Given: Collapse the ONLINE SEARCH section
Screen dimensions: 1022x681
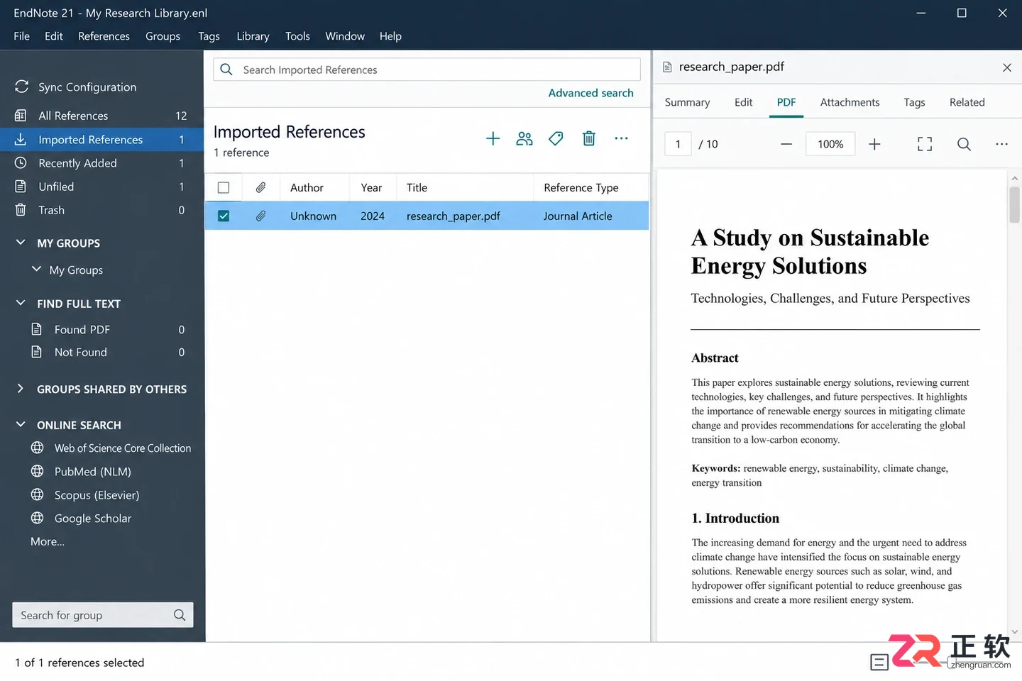Looking at the screenshot, I should (x=21, y=424).
